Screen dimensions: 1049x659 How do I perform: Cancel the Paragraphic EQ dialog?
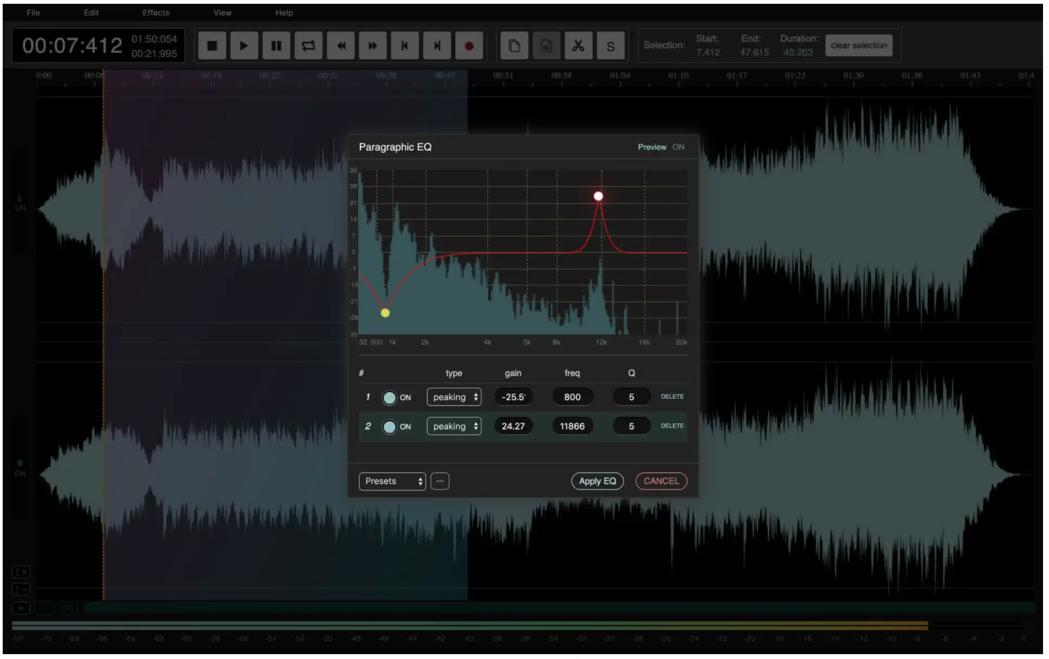(661, 481)
